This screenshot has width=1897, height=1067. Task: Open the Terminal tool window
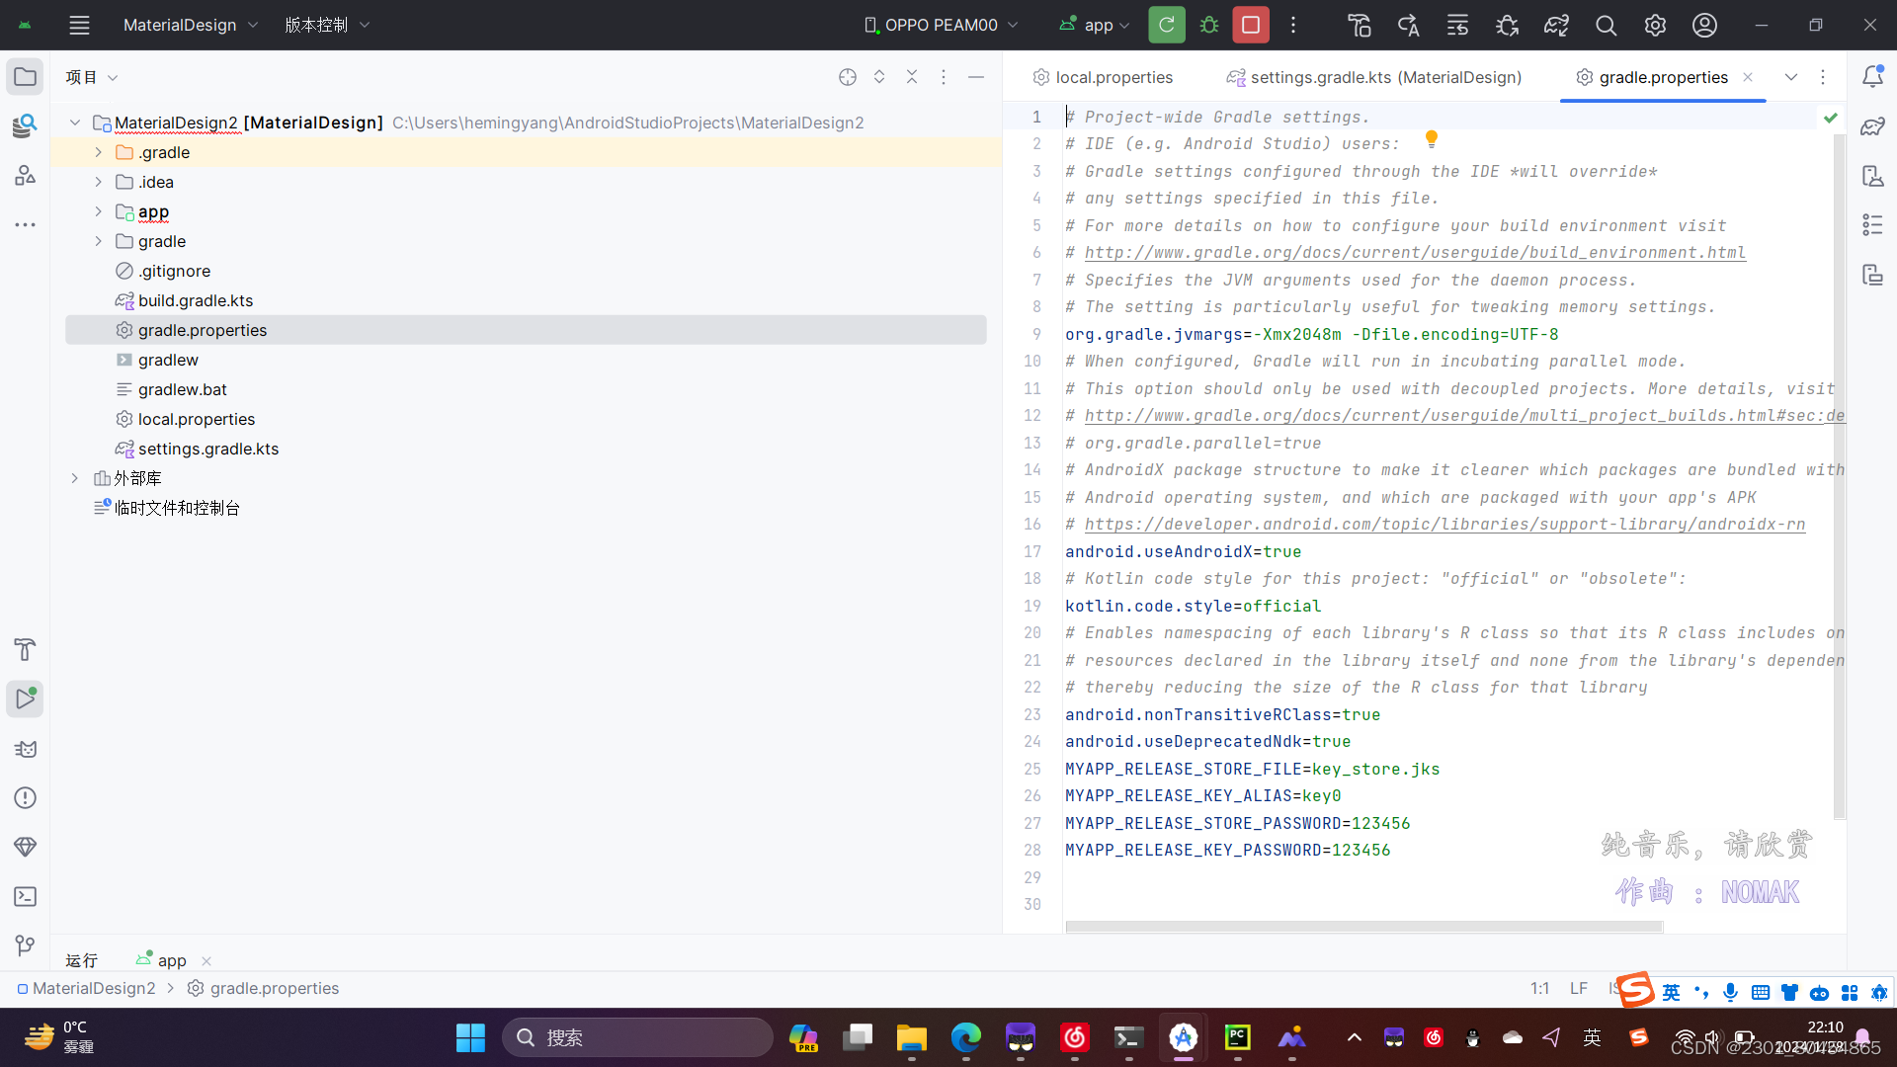point(25,897)
